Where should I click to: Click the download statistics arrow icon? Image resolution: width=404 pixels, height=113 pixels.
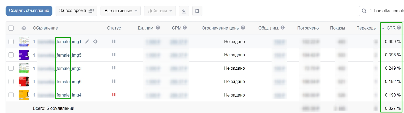coord(184,11)
